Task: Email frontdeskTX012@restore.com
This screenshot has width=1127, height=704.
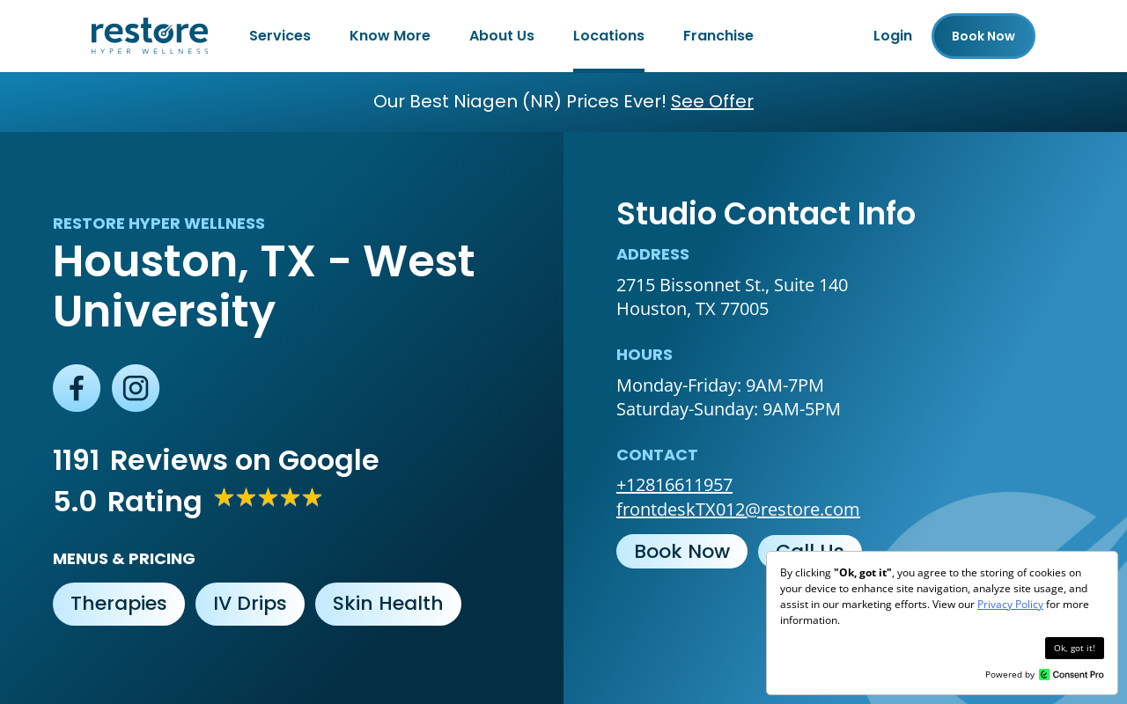Action: (x=738, y=510)
